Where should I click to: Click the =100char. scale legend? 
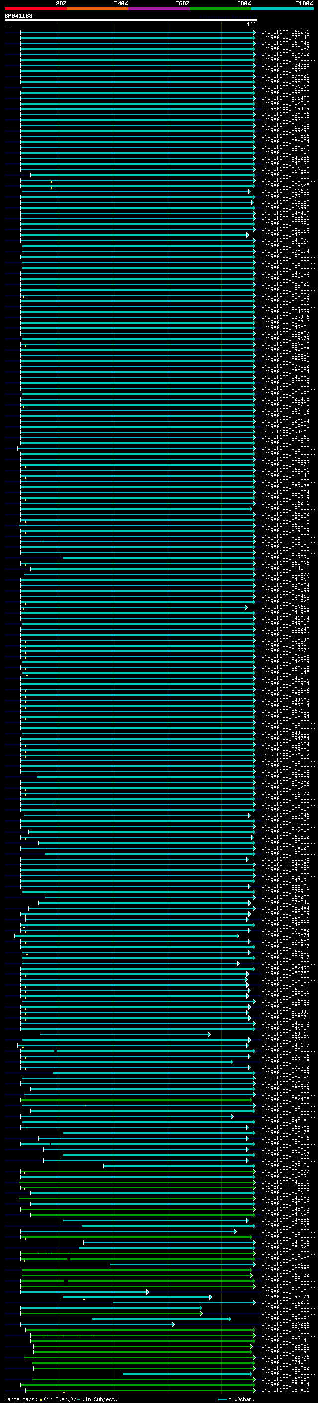click(x=237, y=1399)
